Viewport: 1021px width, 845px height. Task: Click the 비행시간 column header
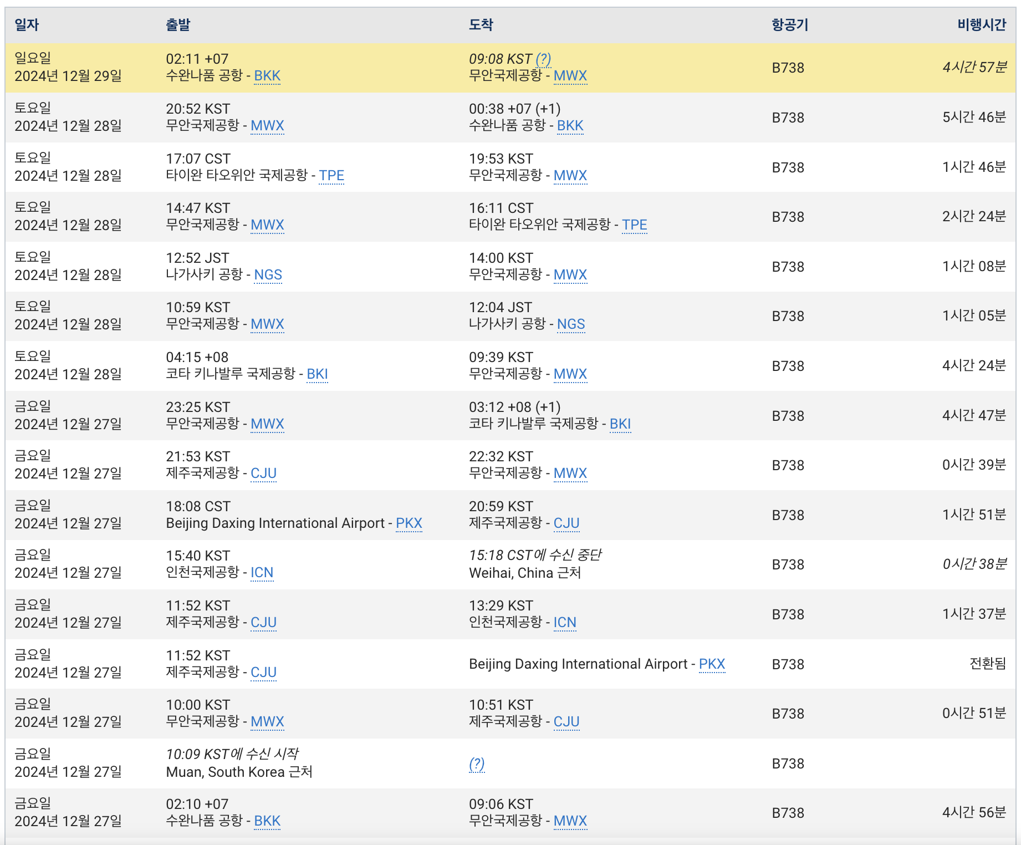point(982,25)
